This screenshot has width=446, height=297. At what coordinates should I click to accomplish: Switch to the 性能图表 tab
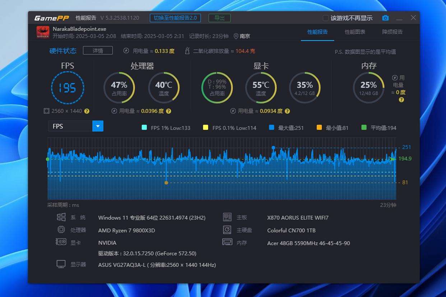355,32
